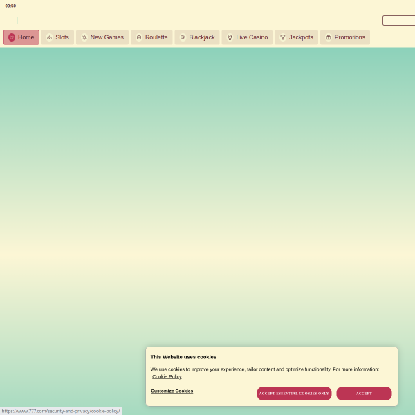
Task: Click the New Games star icon
Action: coord(84,37)
